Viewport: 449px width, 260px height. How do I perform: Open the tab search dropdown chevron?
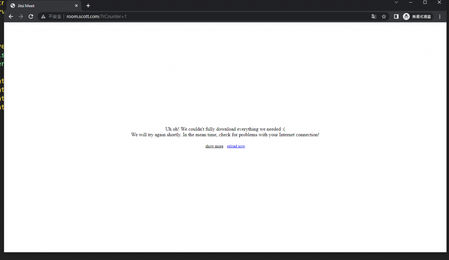coord(396,2)
